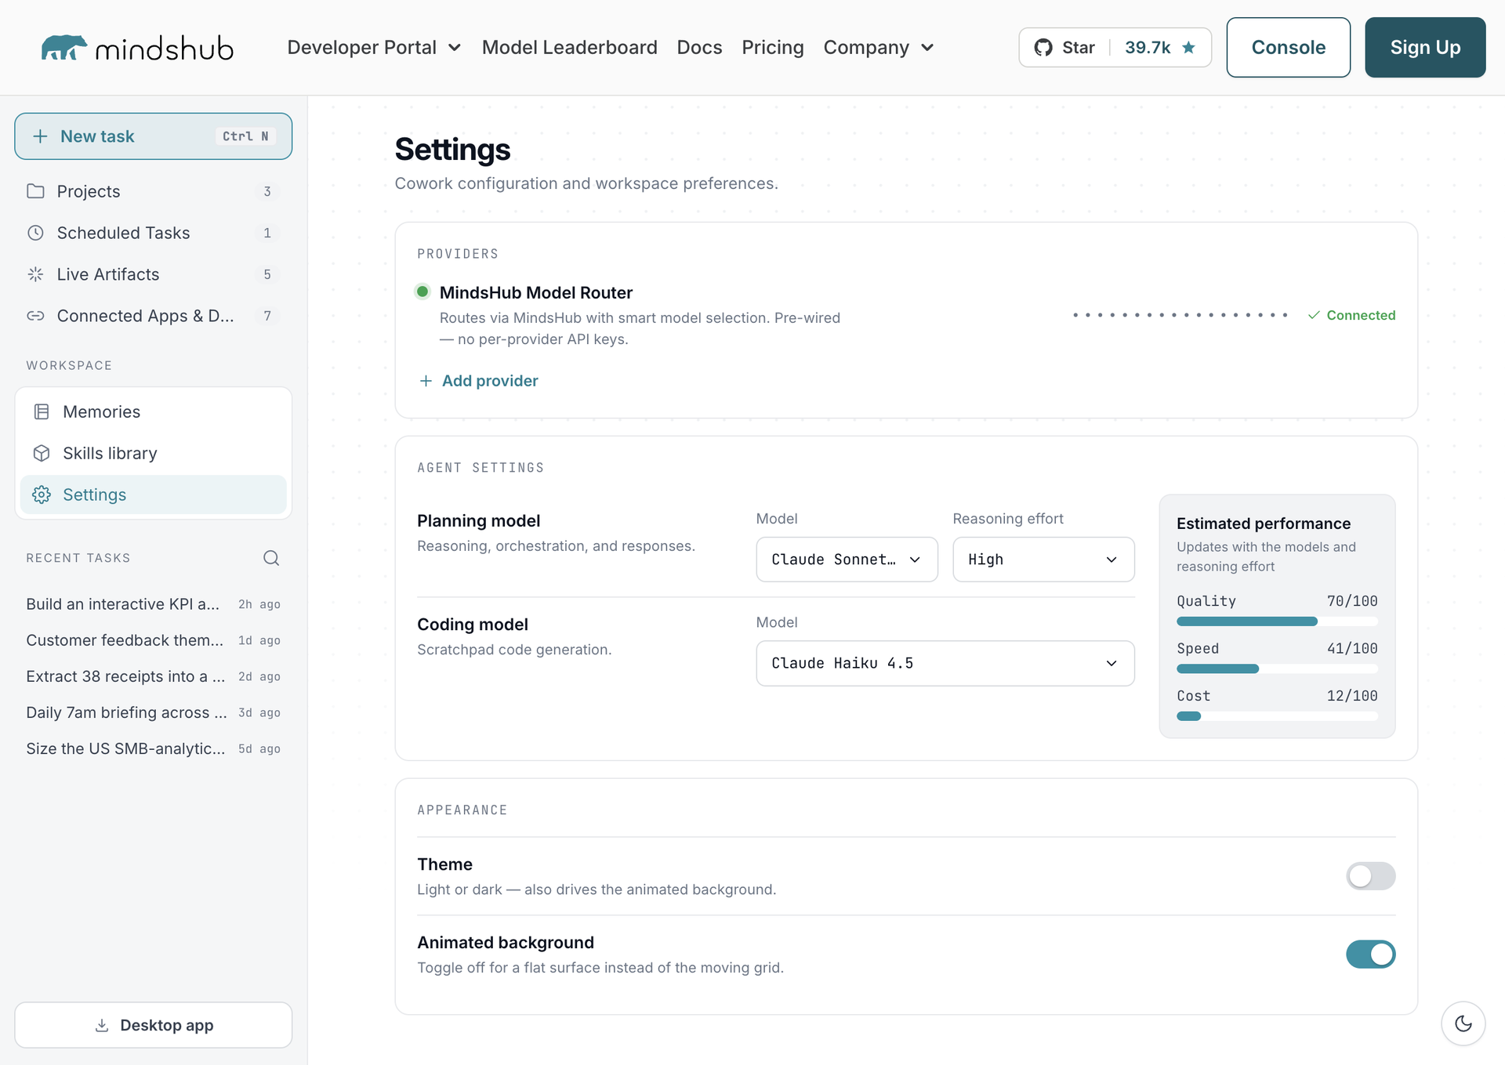Open Pricing in top navigation
Screen dimensions: 1505x1065
point(773,48)
